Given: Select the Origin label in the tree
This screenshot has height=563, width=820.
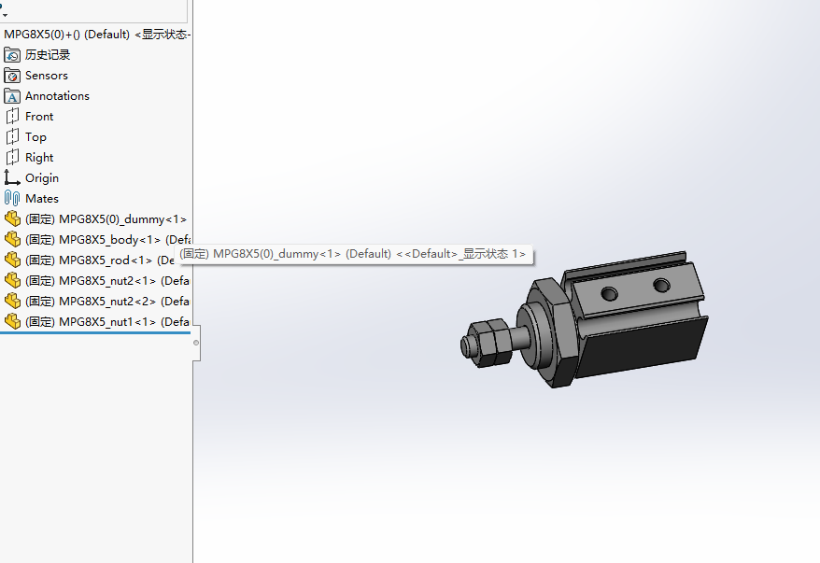Looking at the screenshot, I should [42, 178].
